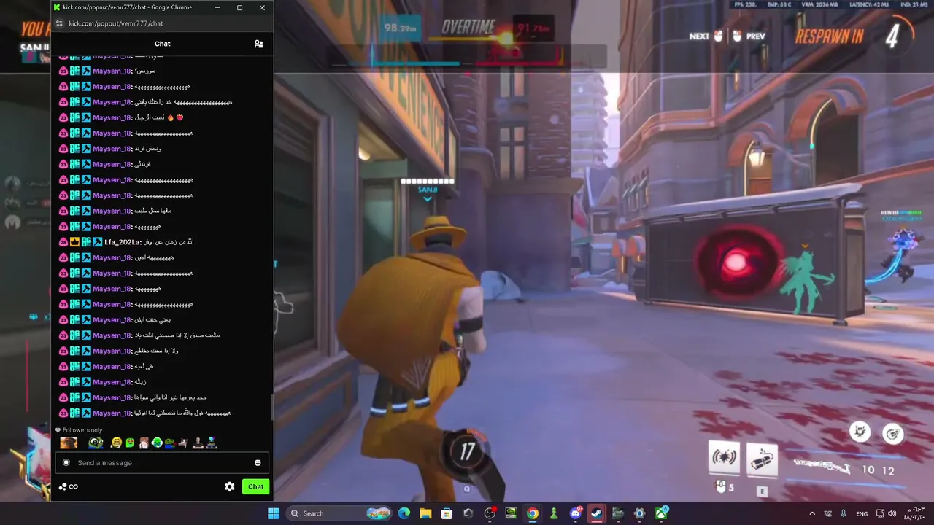Click the Followers only label
Viewport: 934px width, 525px height.
pyautogui.click(x=82, y=430)
